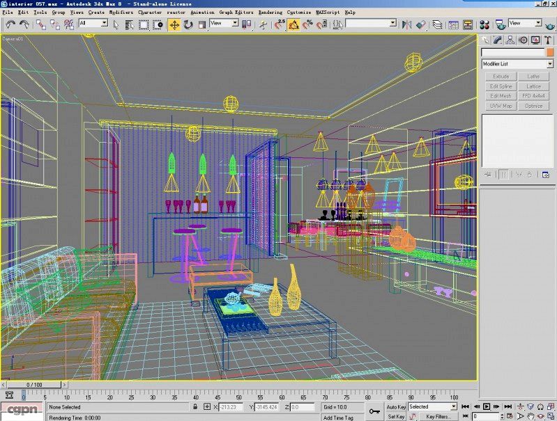Toggle the Percent Snap button

[307, 25]
